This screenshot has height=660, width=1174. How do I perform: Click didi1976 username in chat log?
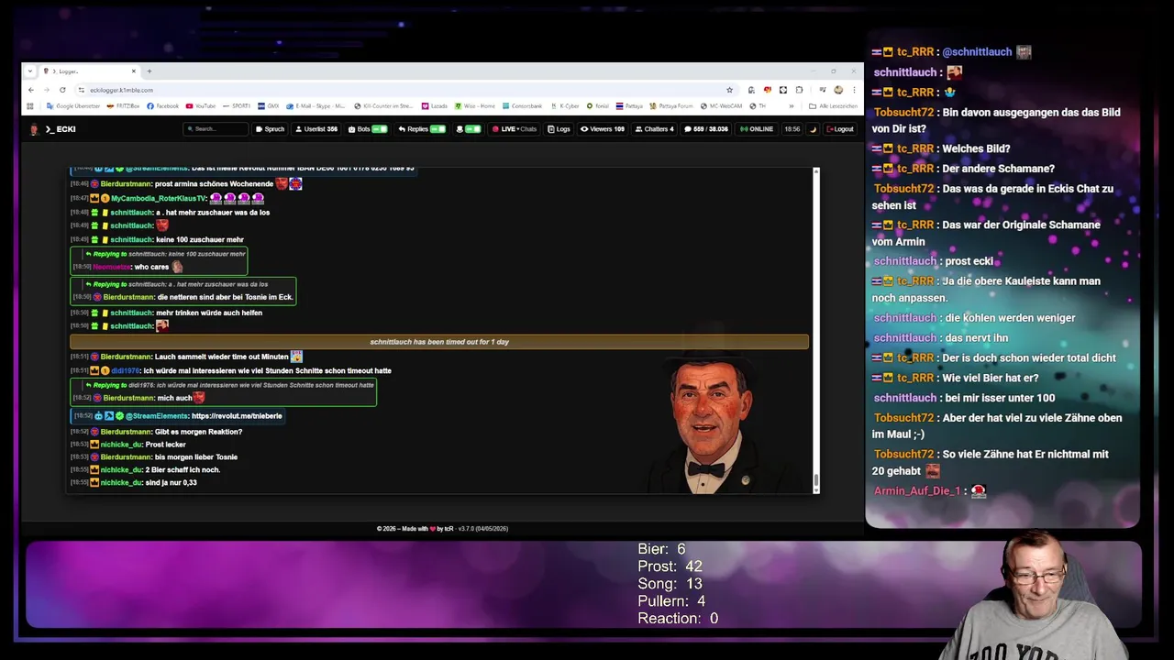pos(127,371)
